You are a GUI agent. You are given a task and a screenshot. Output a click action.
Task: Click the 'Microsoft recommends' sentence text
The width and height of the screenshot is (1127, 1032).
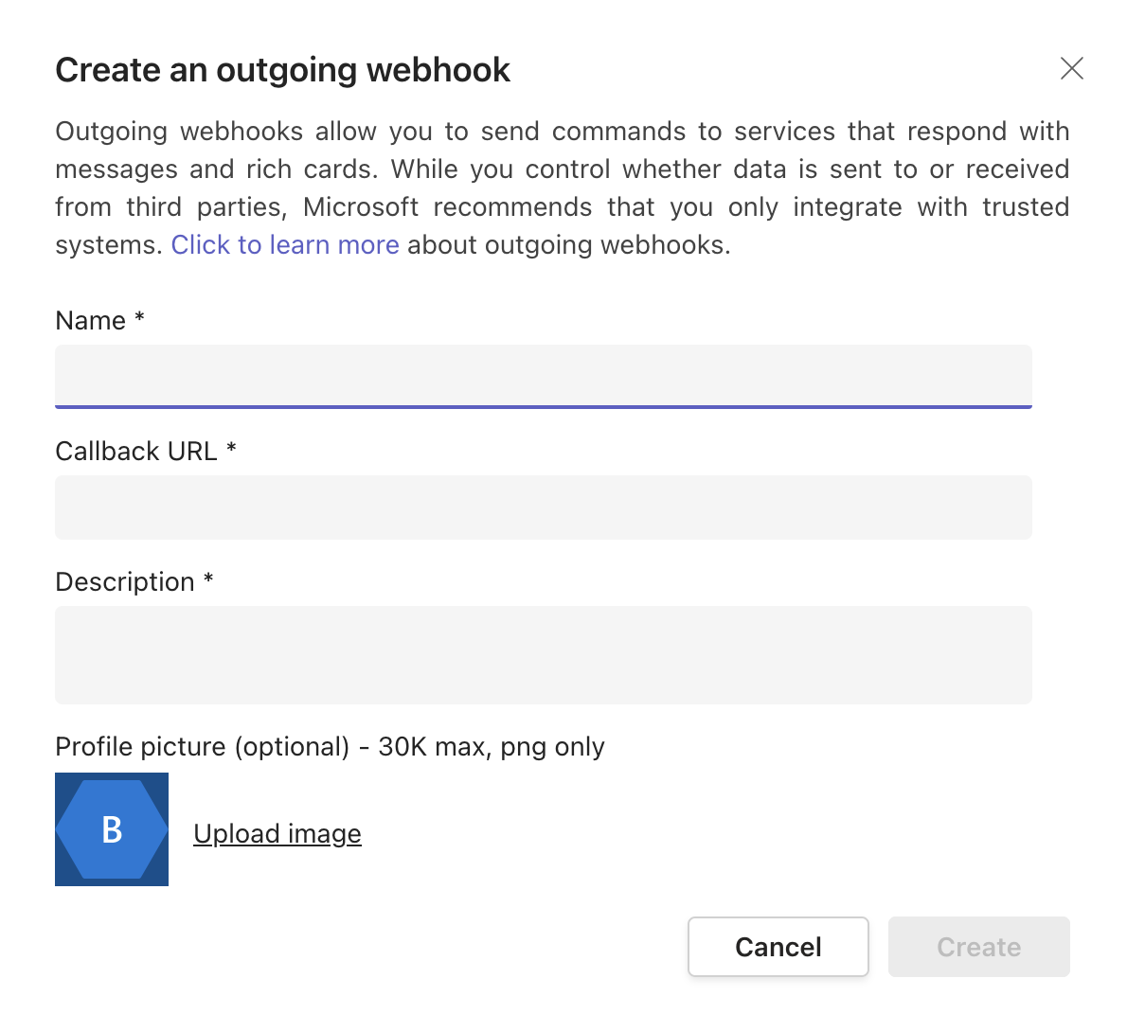(447, 207)
